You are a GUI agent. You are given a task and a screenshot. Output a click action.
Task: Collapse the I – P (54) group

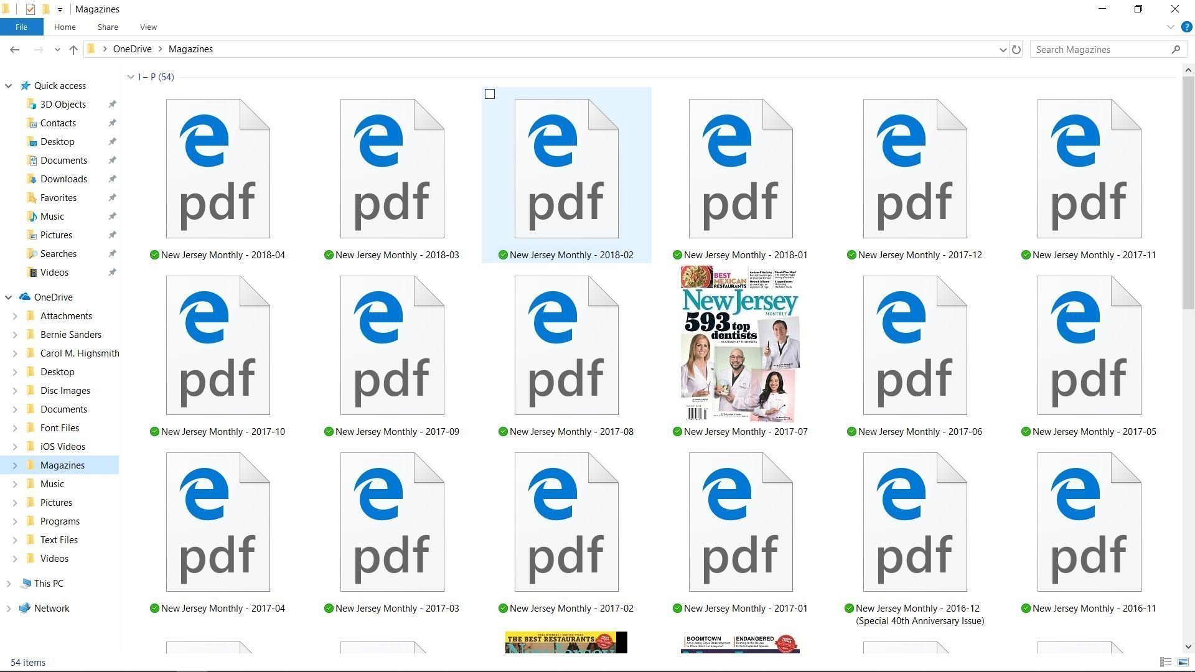[x=131, y=77]
